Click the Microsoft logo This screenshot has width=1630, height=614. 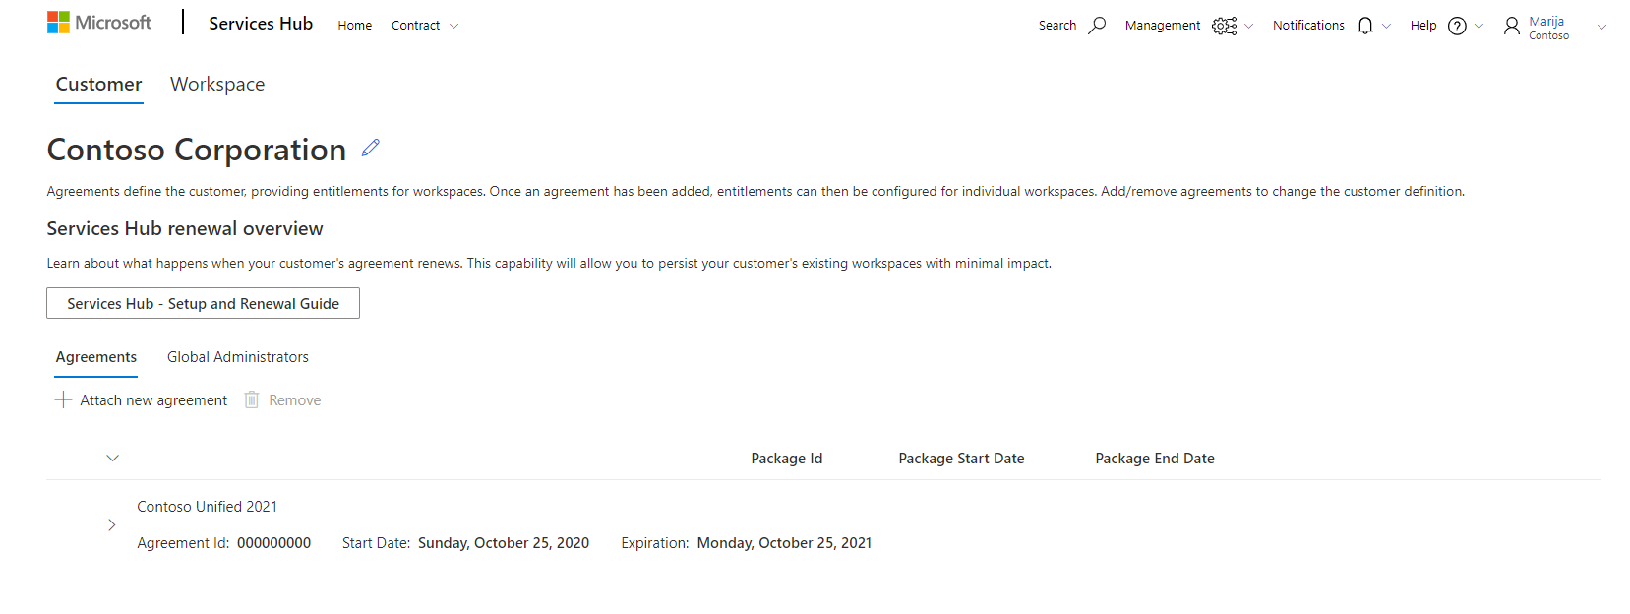point(99,23)
